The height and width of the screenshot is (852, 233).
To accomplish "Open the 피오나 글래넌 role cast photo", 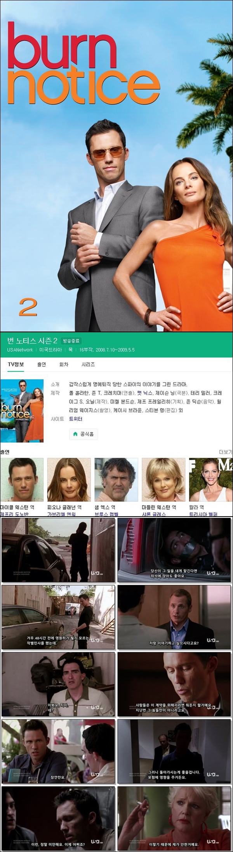I will click(x=69, y=480).
